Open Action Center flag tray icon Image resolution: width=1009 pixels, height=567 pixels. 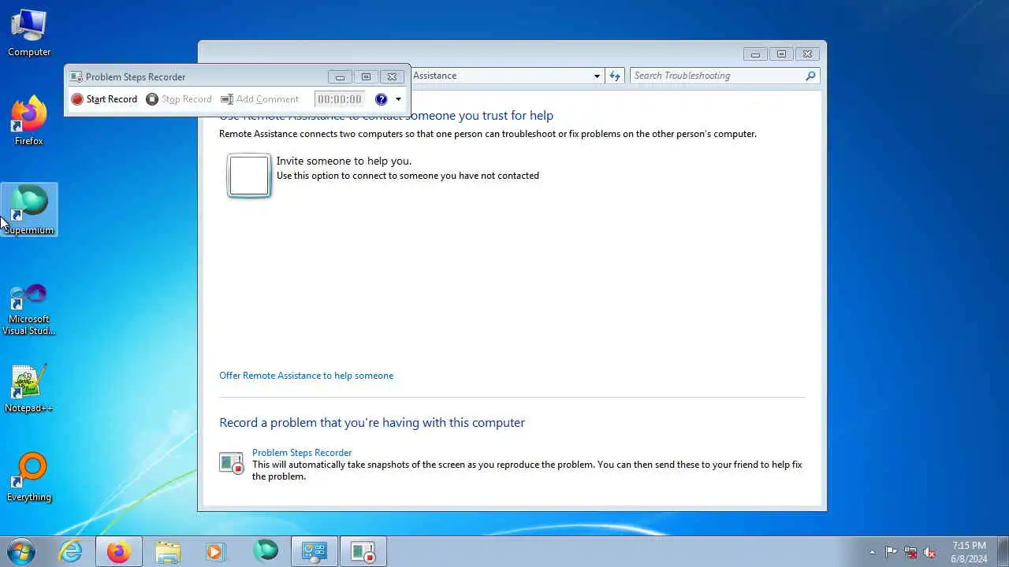[x=891, y=552]
